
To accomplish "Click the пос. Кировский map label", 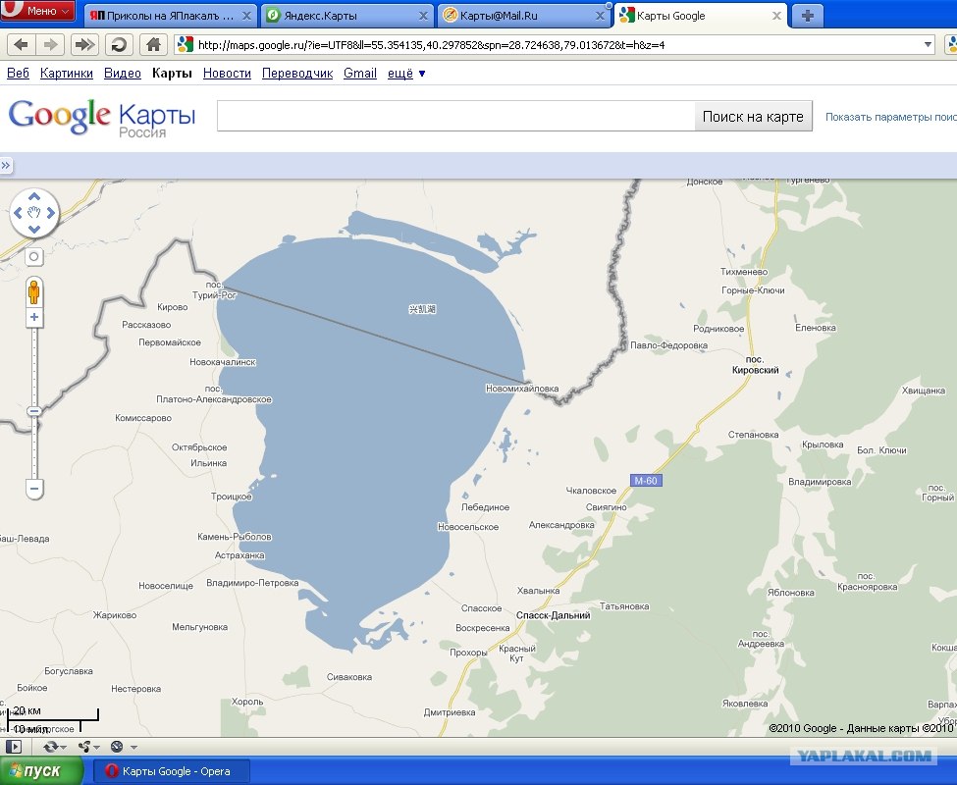I will point(755,365).
